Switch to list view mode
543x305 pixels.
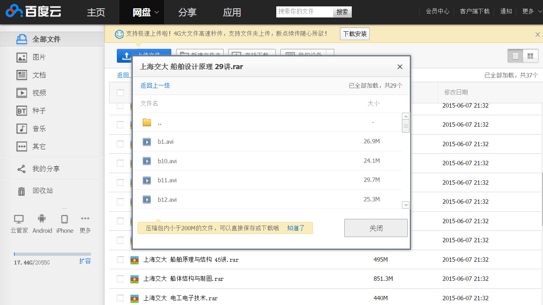click(x=516, y=56)
